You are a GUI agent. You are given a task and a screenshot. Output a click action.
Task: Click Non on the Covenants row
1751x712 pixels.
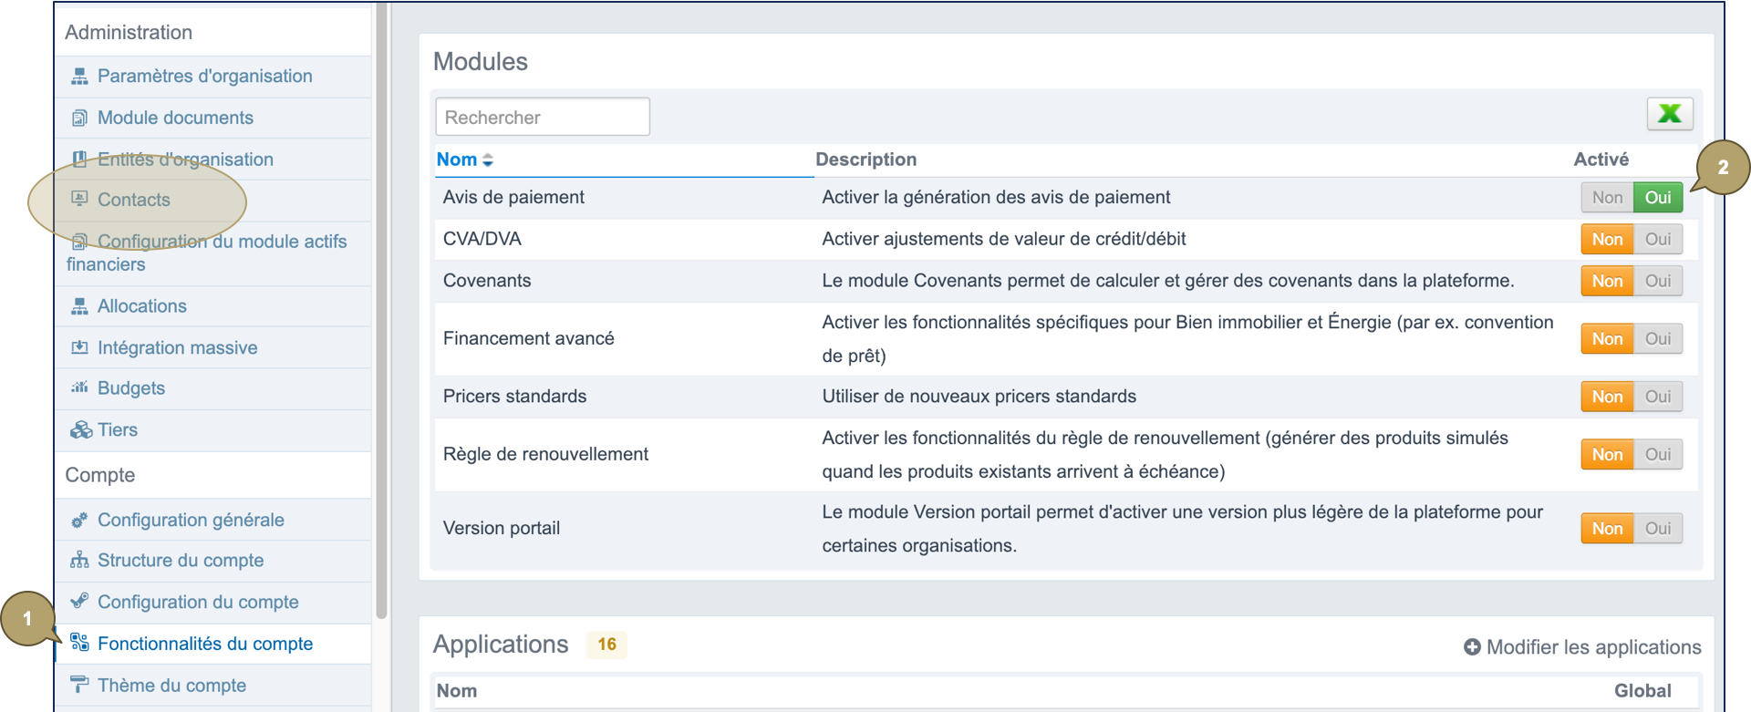tap(1607, 282)
